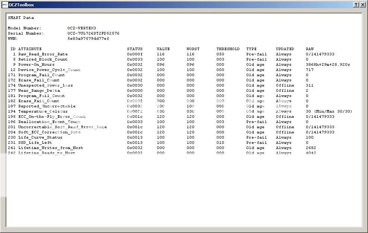This screenshot has height=233, width=368.
Task: Select status code 0x0022
Action: tap(135, 111)
